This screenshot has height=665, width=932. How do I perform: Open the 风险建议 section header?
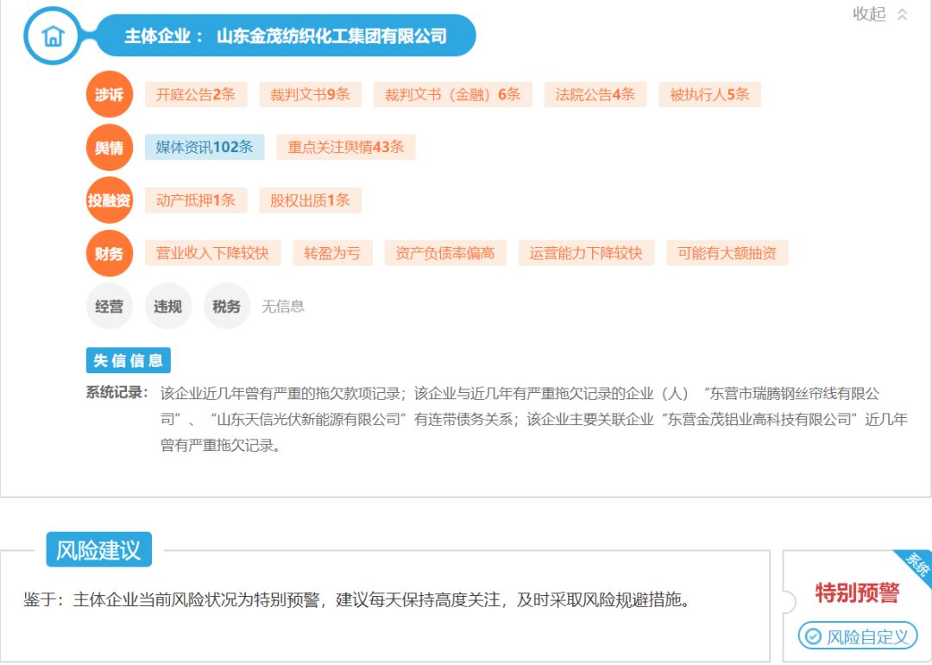(100, 548)
